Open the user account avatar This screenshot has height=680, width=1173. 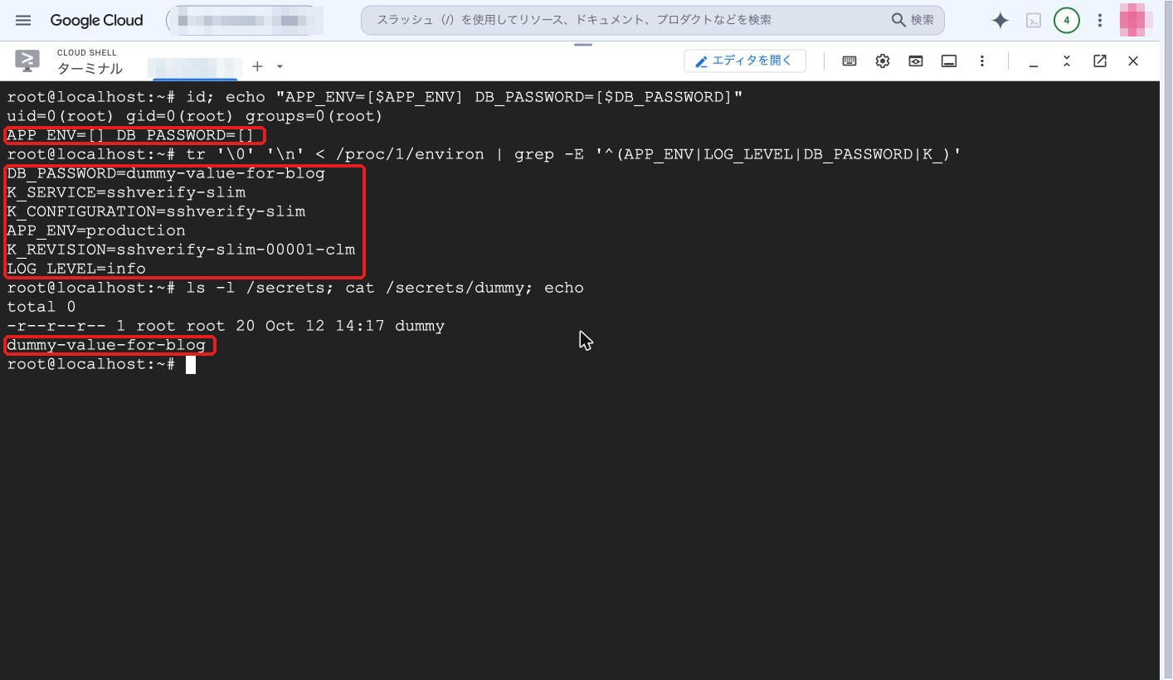point(1136,20)
